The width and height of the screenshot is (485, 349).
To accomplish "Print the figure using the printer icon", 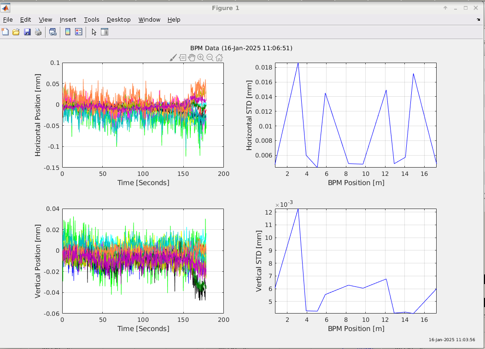I will pos(38,32).
